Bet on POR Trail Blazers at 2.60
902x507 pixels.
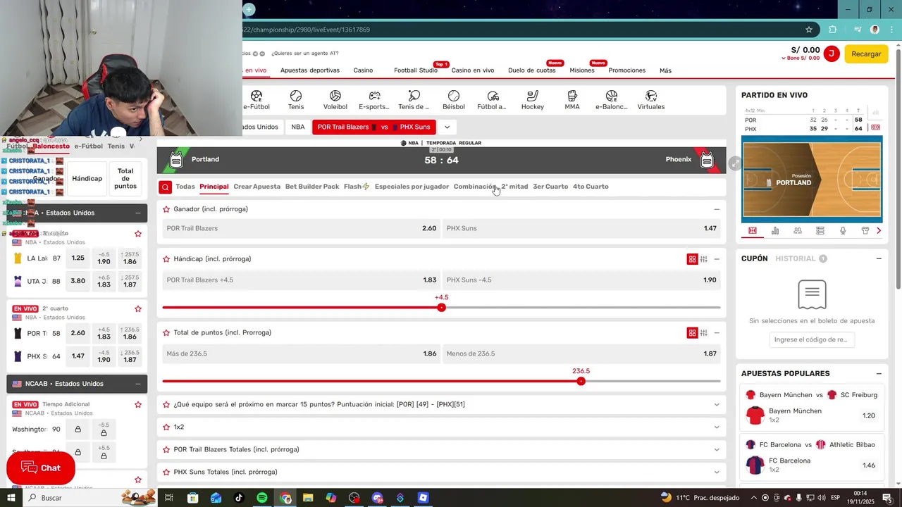[302, 229]
